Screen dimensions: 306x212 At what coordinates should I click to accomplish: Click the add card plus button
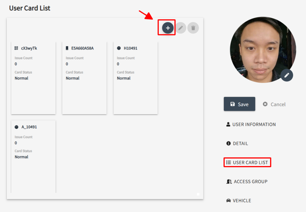[168, 28]
